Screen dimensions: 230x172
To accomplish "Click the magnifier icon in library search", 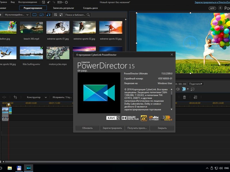I will point(88,15).
